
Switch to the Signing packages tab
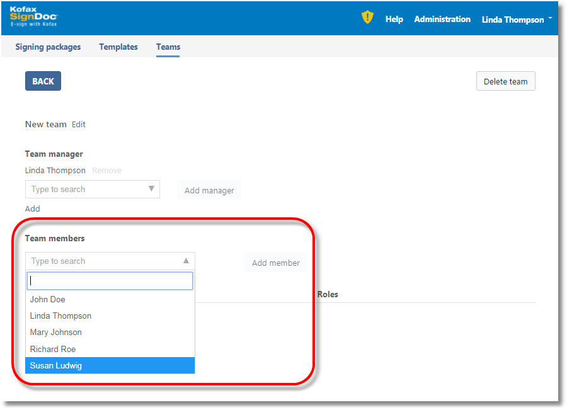pos(48,47)
